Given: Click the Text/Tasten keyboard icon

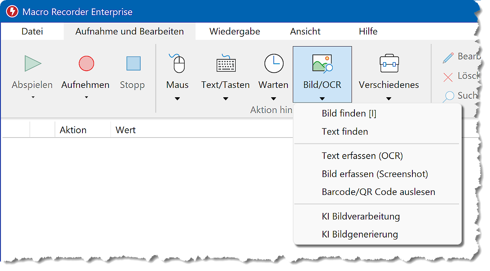Looking at the screenshot, I should click(x=225, y=64).
